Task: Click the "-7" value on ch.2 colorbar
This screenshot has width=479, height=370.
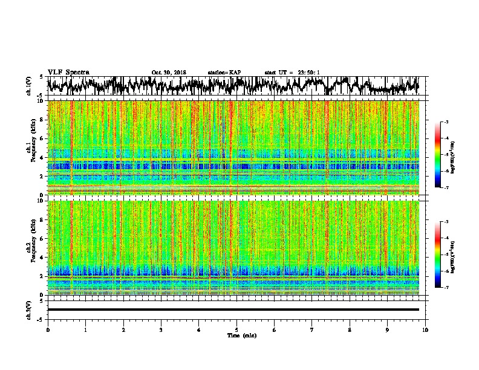Action: pos(446,288)
